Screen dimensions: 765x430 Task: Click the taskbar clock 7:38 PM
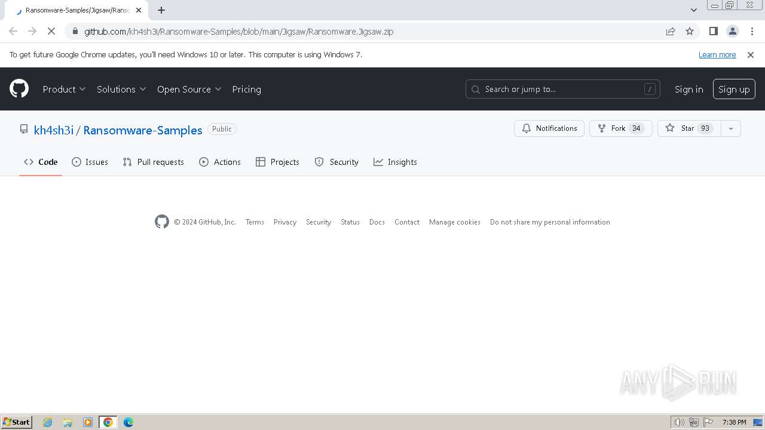click(735, 422)
